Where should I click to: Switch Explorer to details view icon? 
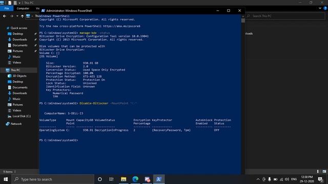(318, 172)
